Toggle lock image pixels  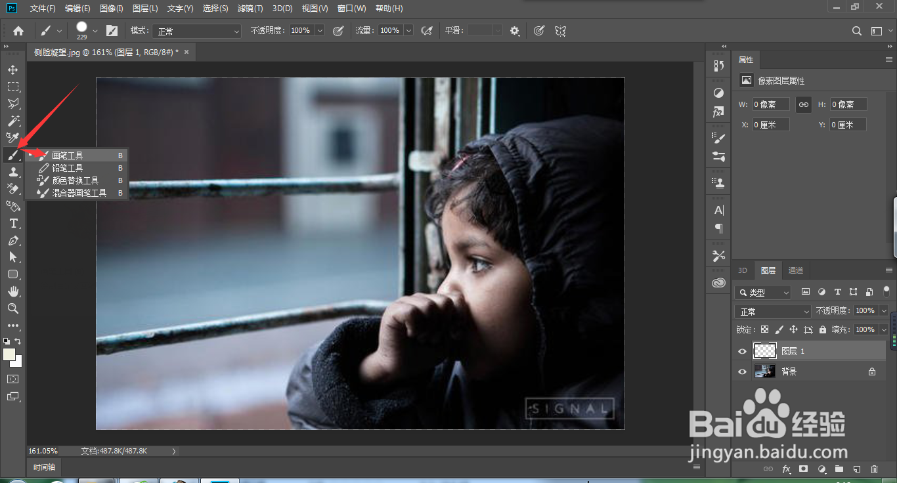coord(779,329)
